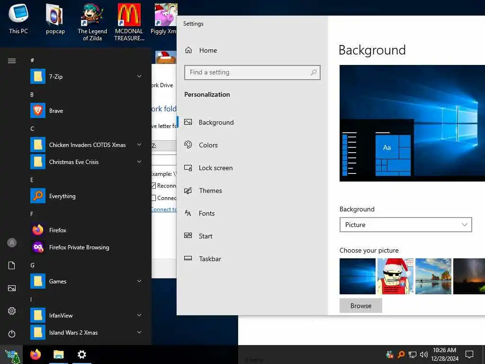485x364 pixels.
Task: Click the Everything tray icon
Action: [x=401, y=355]
